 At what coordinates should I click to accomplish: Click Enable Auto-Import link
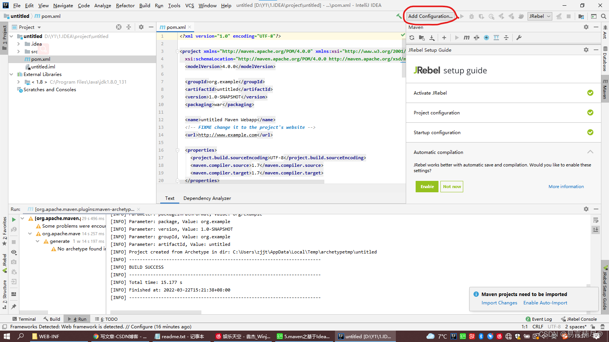click(545, 303)
